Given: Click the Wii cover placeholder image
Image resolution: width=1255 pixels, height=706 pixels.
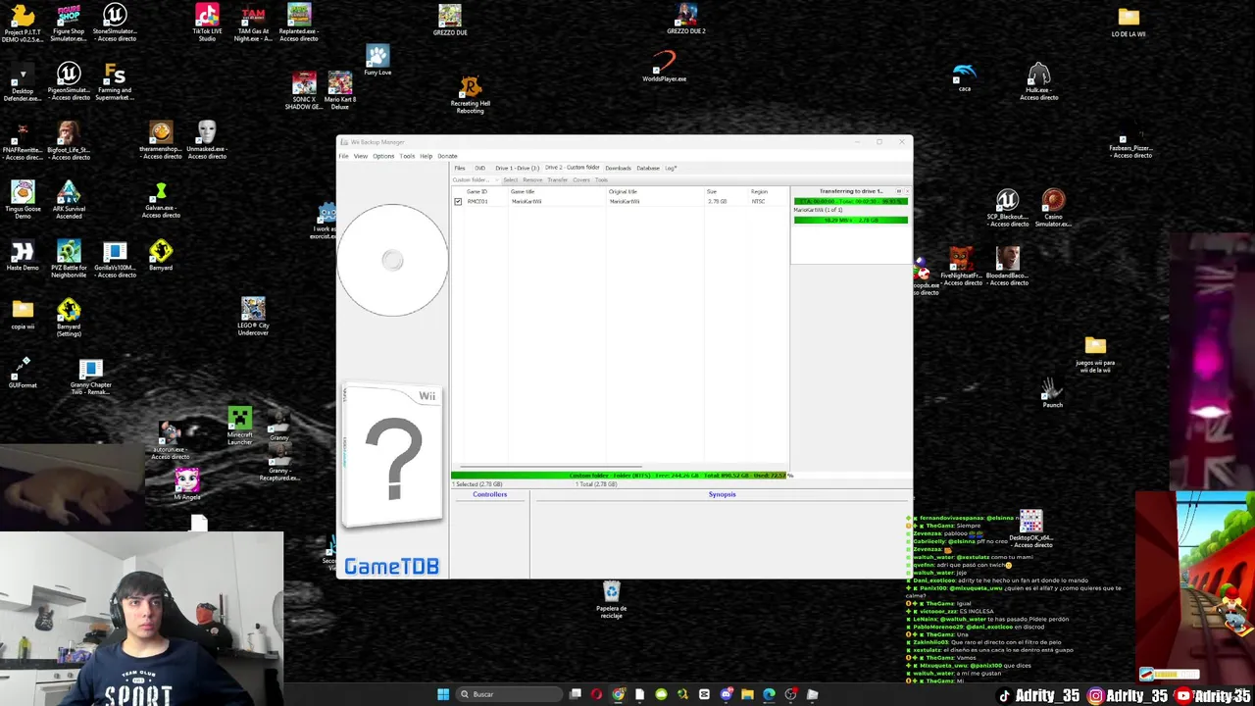Looking at the screenshot, I should (392, 457).
